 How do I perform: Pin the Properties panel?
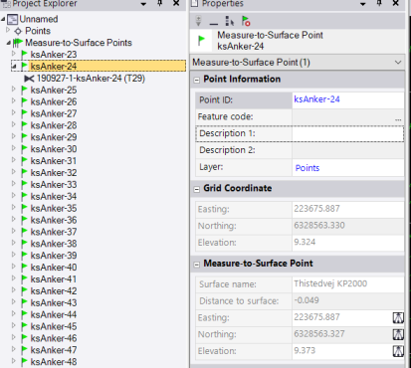point(379,3)
